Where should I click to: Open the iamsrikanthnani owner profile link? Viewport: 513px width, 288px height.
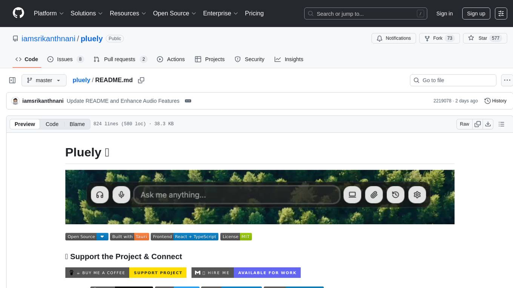tap(48, 39)
